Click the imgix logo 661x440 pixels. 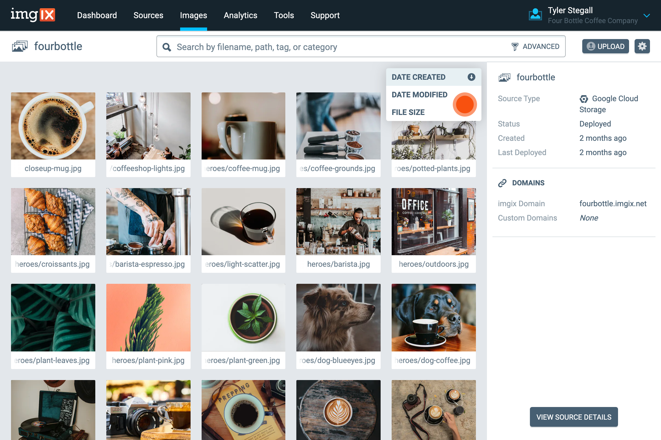pos(33,15)
